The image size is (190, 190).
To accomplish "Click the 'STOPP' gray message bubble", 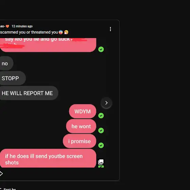I will pyautogui.click(x=13, y=78).
